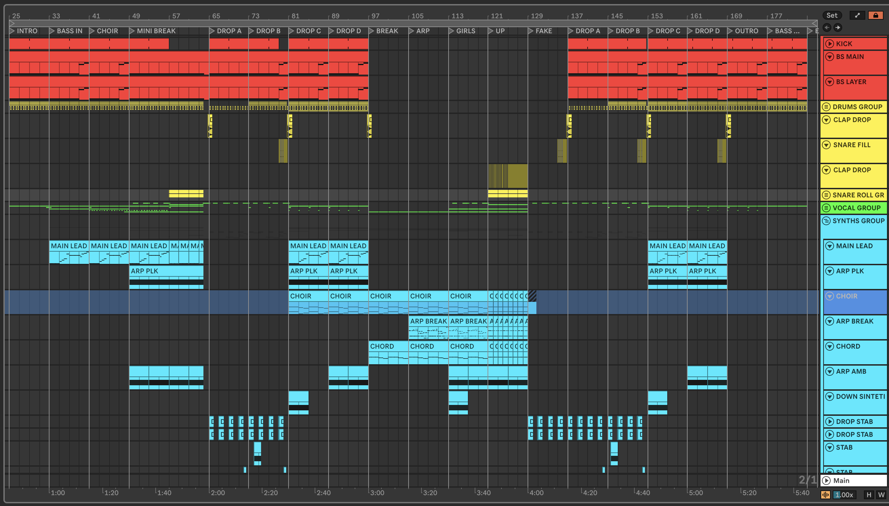Viewport: 889px width, 506px height.
Task: Jump to previous locator arrow
Action: click(x=827, y=27)
